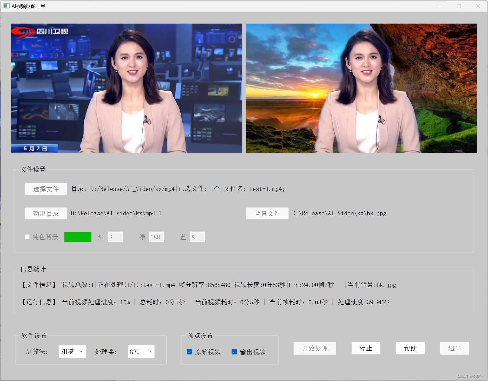Click the output path D:\Release\AI_Video\kx\mp4_1 text
The image size is (488, 381).
pyautogui.click(x=116, y=213)
